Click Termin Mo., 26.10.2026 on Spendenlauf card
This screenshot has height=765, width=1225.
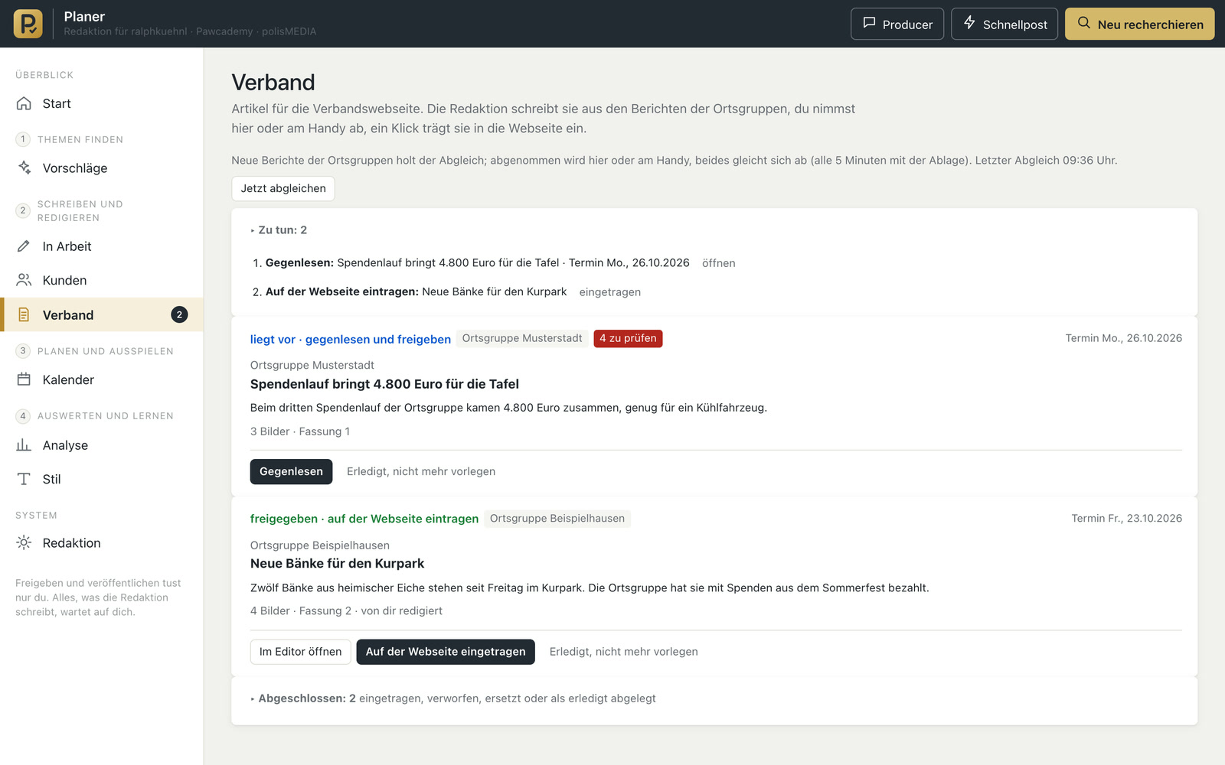pyautogui.click(x=1124, y=338)
